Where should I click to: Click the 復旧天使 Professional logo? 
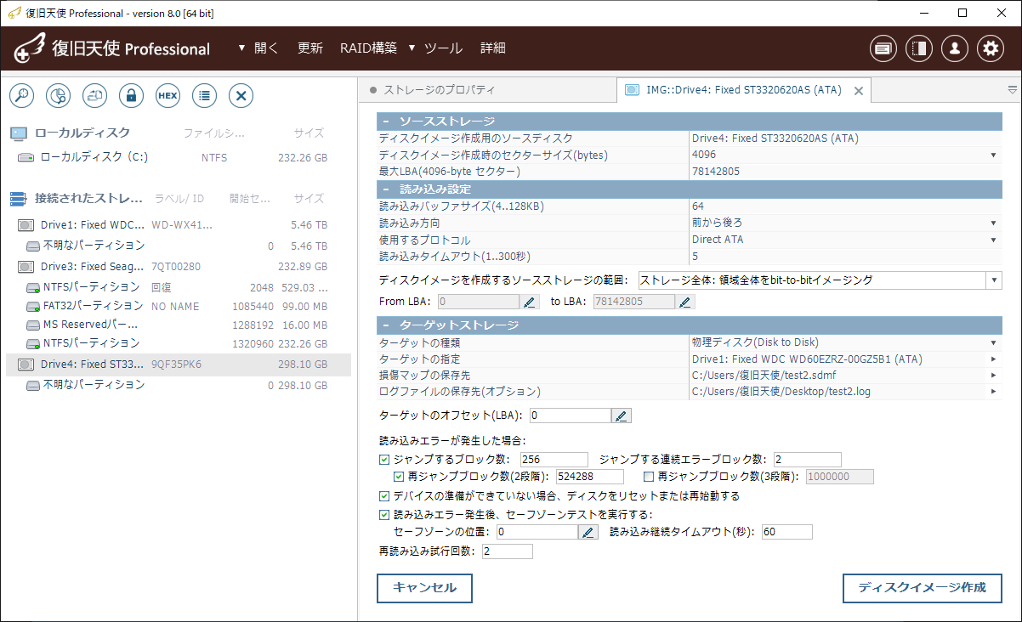tap(112, 49)
